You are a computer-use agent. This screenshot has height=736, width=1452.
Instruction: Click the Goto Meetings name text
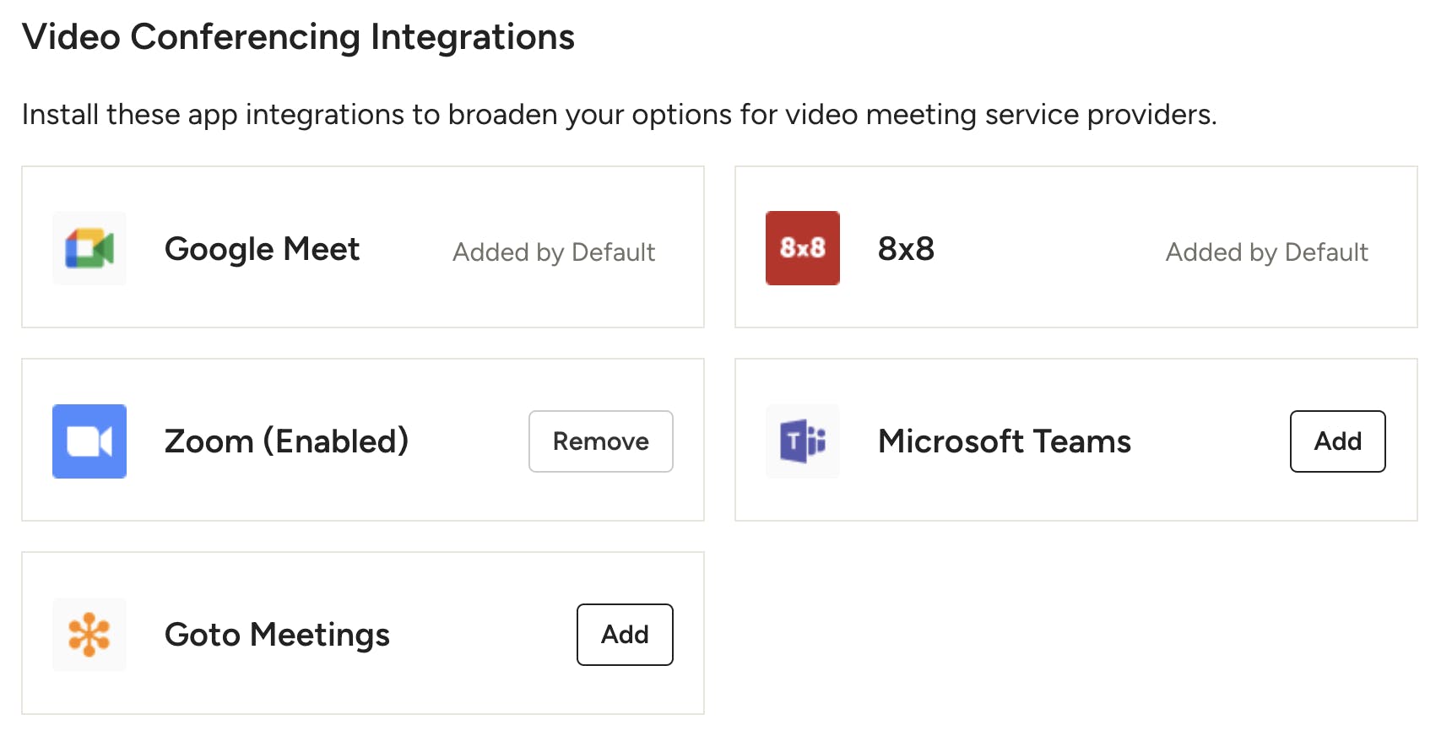click(x=277, y=635)
